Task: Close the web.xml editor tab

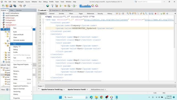Action: pyautogui.click(x=47, y=10)
